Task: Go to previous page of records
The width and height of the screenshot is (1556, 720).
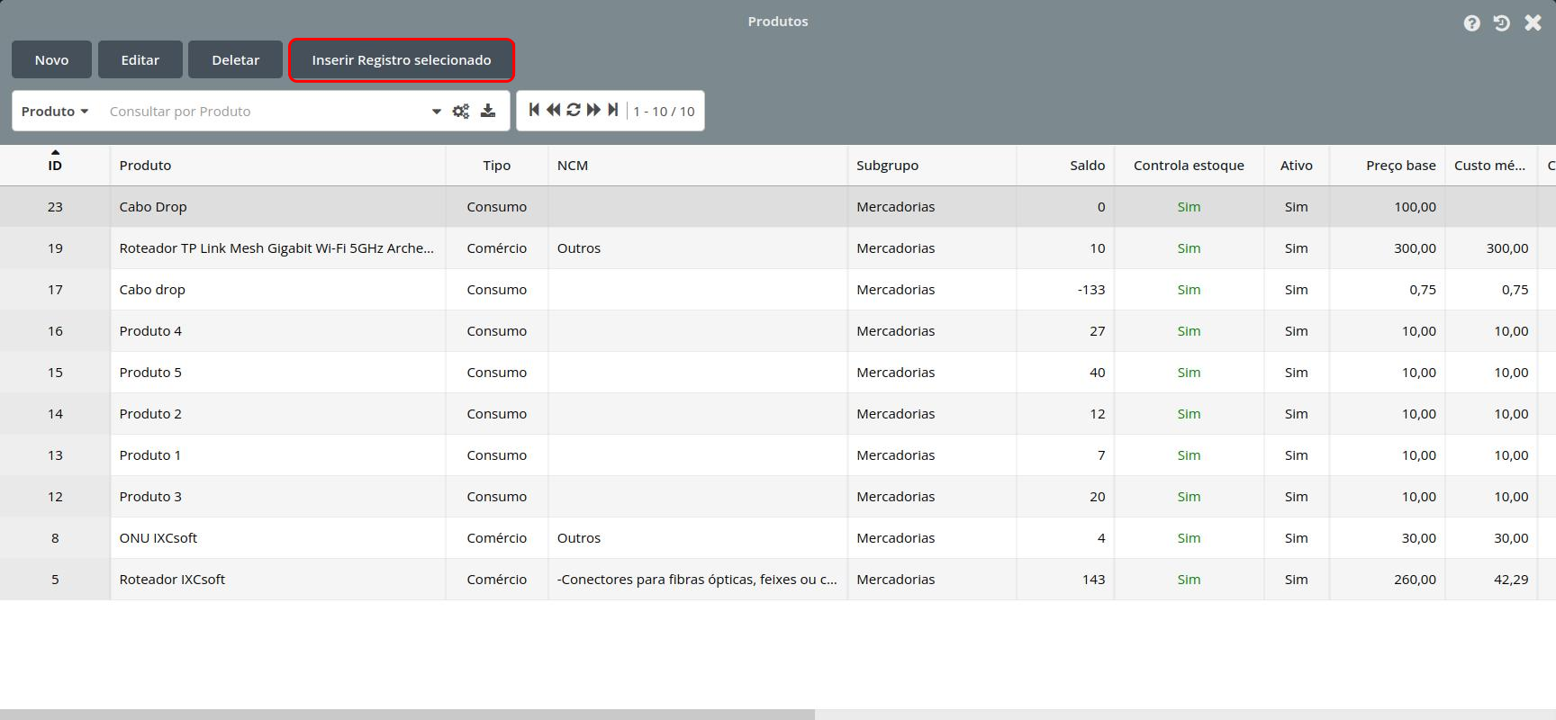Action: 553,110
